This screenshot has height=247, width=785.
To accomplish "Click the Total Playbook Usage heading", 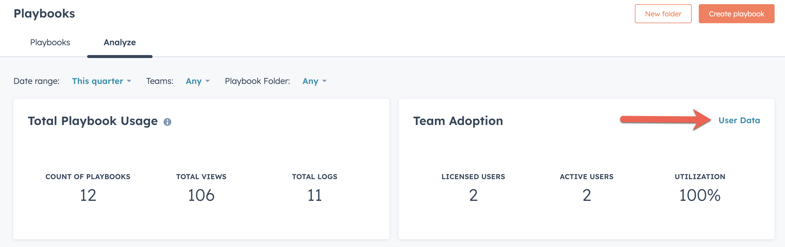I will tap(93, 121).
